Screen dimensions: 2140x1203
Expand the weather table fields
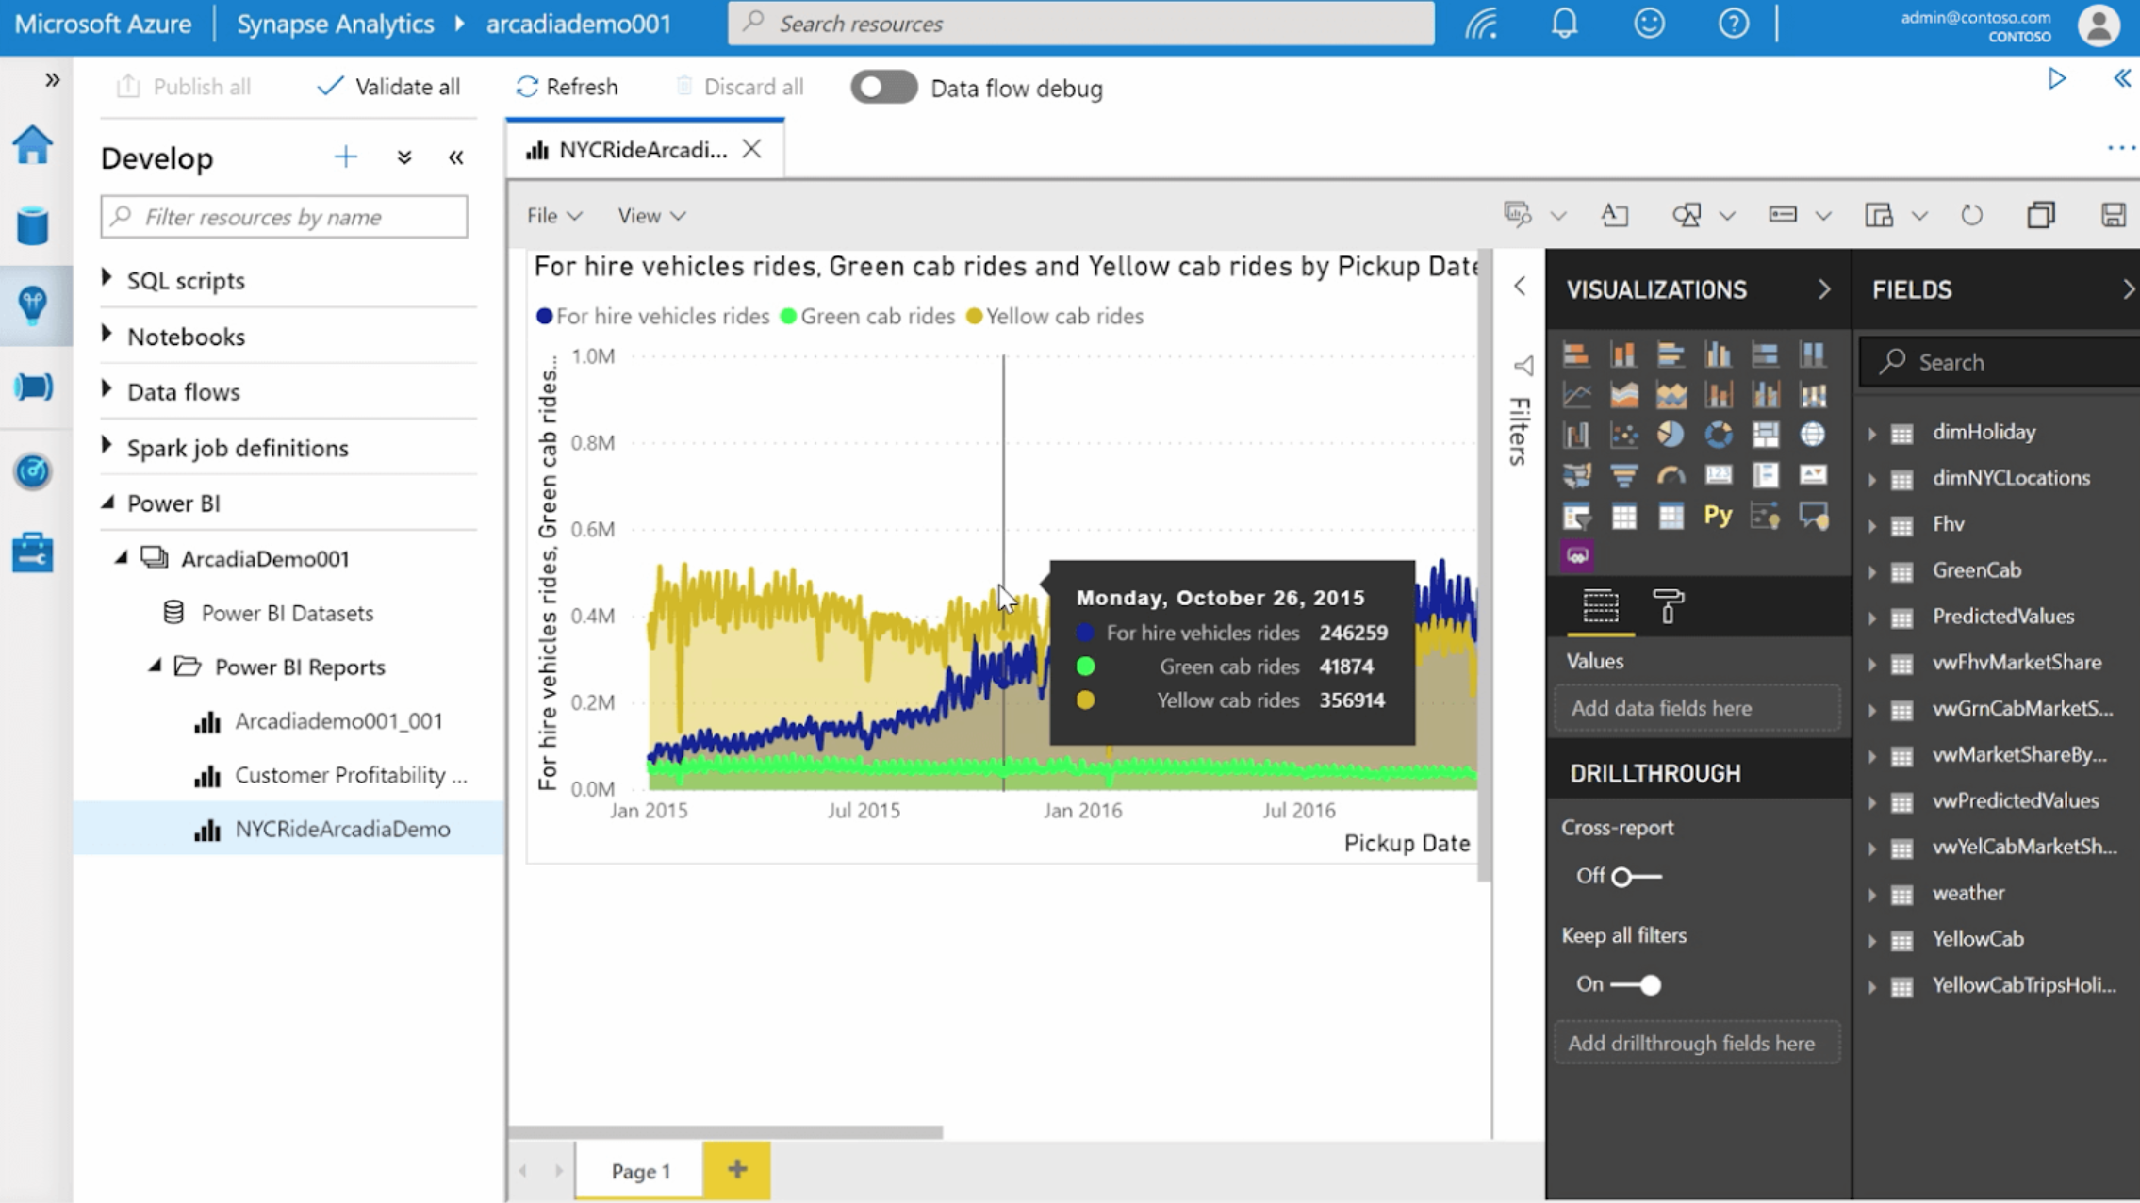pyautogui.click(x=1872, y=894)
